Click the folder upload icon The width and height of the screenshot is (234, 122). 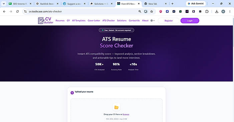pos(116,107)
